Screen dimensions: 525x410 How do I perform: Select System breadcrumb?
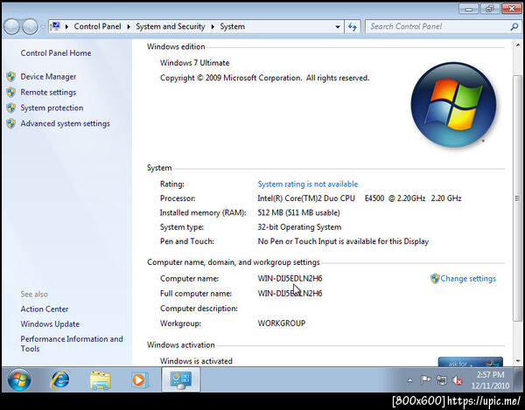[x=233, y=26]
